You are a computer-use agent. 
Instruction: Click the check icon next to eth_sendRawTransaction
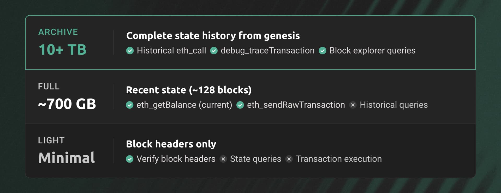pos(240,105)
